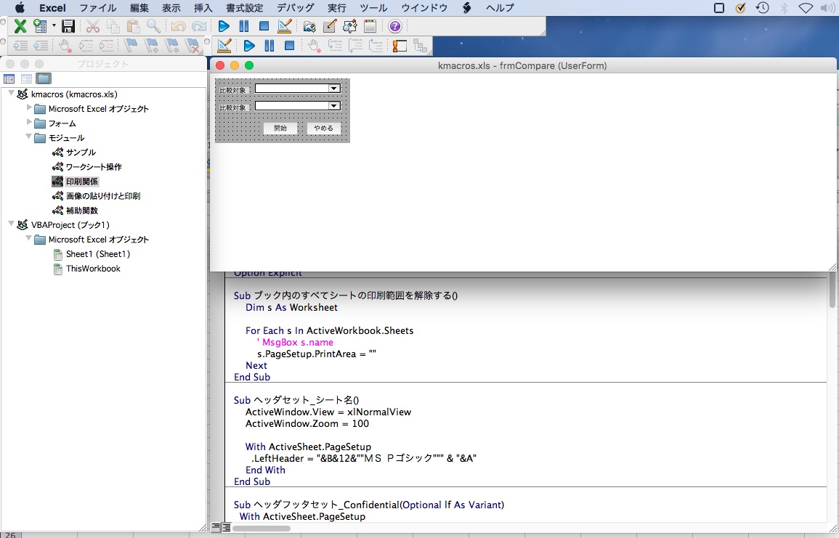Screen dimensions: 839x538
Task: Open the Toolbox icon
Action: point(370,26)
